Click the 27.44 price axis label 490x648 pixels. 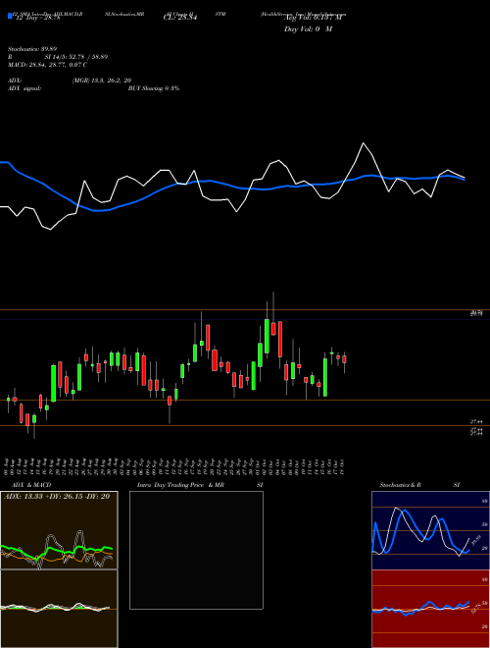click(476, 421)
